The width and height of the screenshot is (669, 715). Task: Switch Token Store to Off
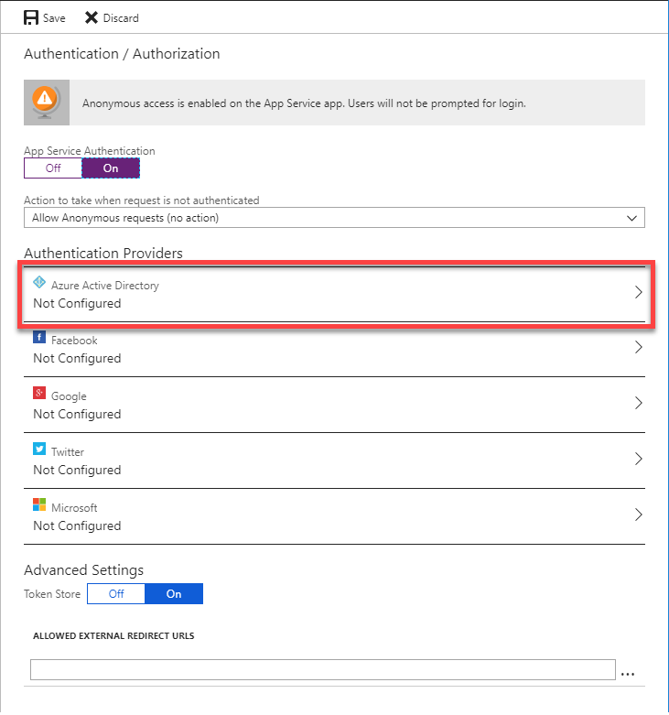pyautogui.click(x=116, y=594)
